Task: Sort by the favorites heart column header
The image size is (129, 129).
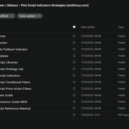Action: (x=74, y=27)
